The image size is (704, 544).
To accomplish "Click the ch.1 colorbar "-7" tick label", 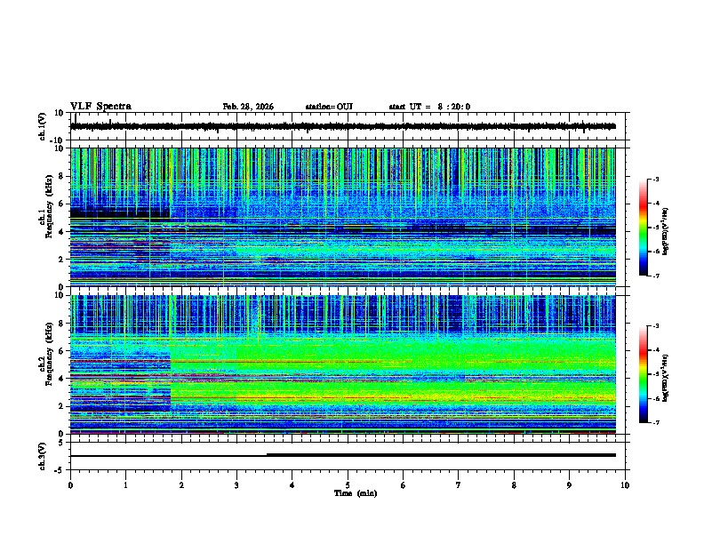I will (655, 276).
